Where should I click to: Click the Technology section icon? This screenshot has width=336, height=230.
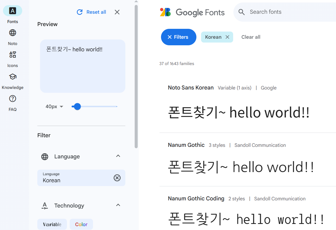coord(45,206)
